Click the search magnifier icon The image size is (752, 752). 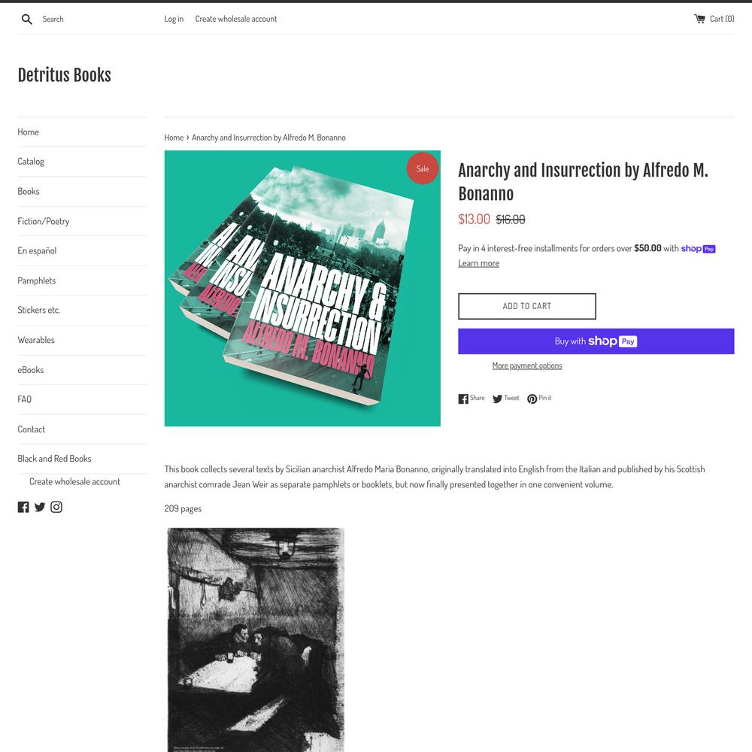click(27, 20)
